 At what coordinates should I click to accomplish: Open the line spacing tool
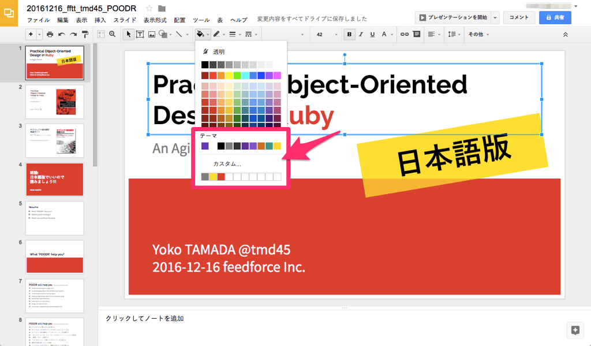click(x=451, y=34)
